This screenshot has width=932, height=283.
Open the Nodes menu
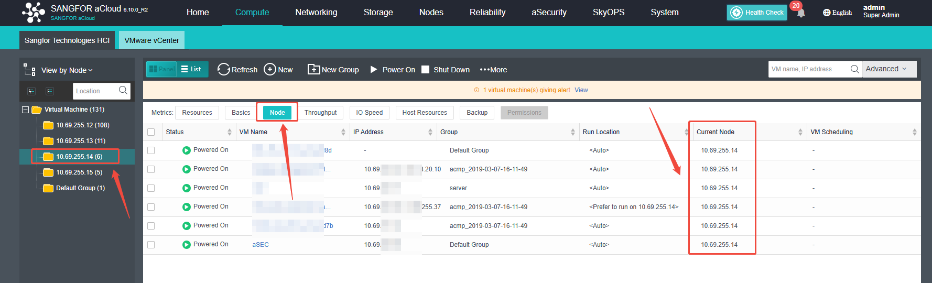click(x=431, y=13)
